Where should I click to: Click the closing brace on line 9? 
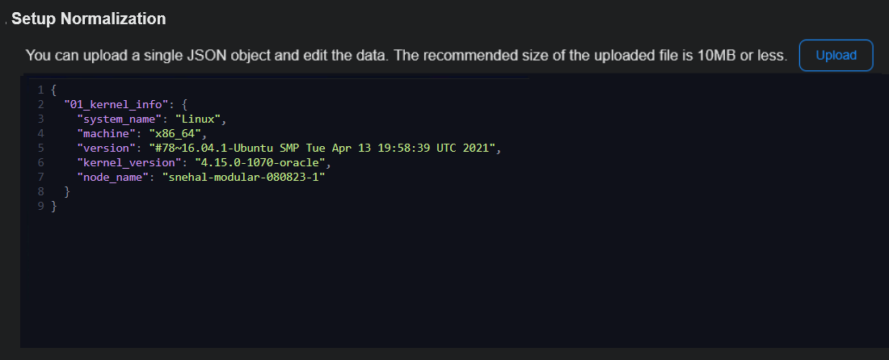point(53,207)
